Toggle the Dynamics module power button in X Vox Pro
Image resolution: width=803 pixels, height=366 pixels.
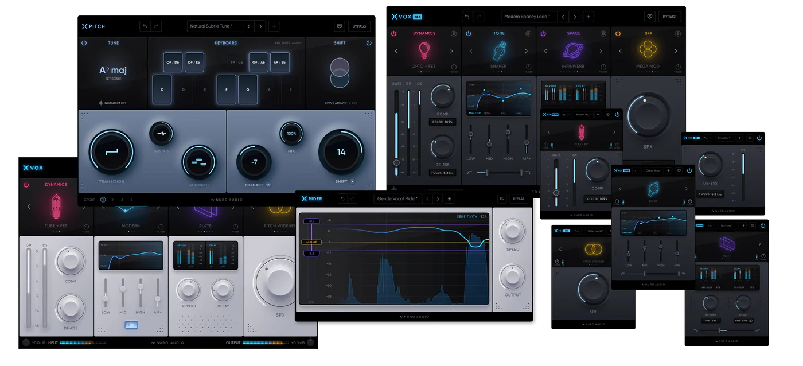(x=393, y=33)
